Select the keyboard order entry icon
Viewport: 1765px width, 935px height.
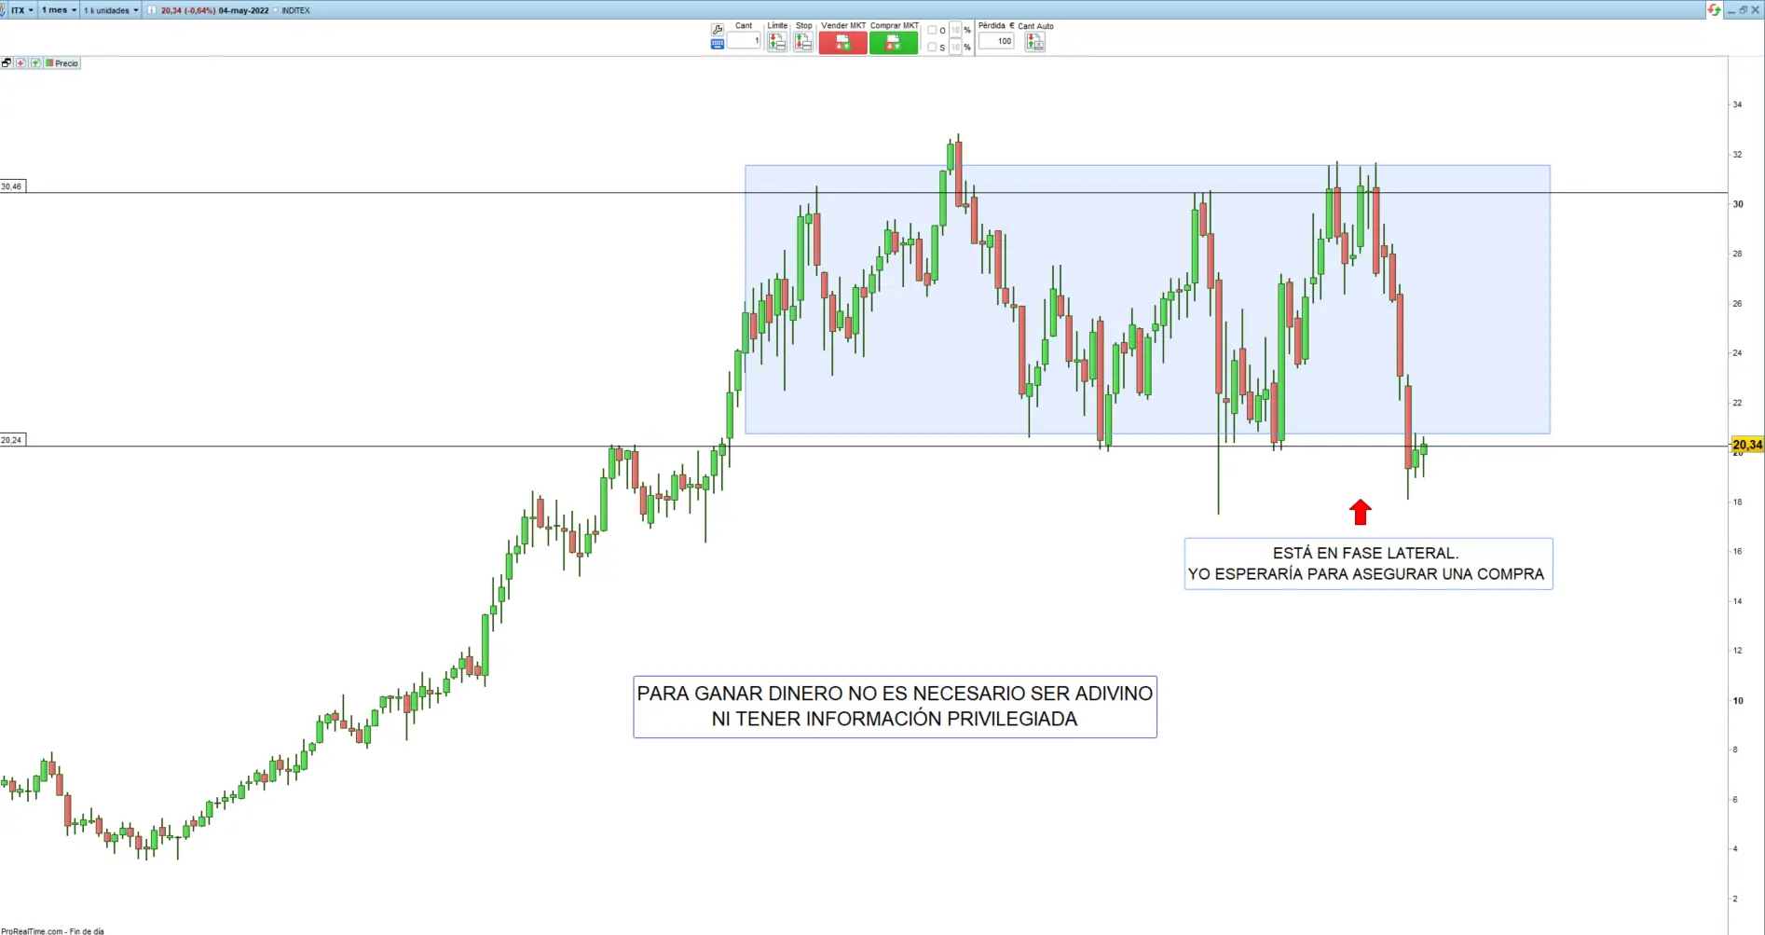coord(718,43)
